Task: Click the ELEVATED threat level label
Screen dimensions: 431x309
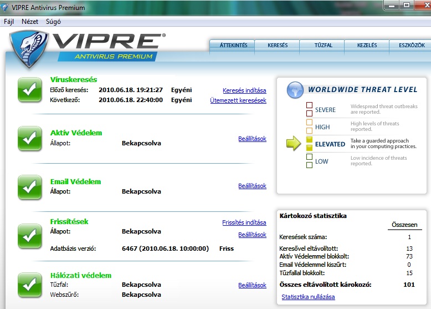Action: click(x=330, y=144)
